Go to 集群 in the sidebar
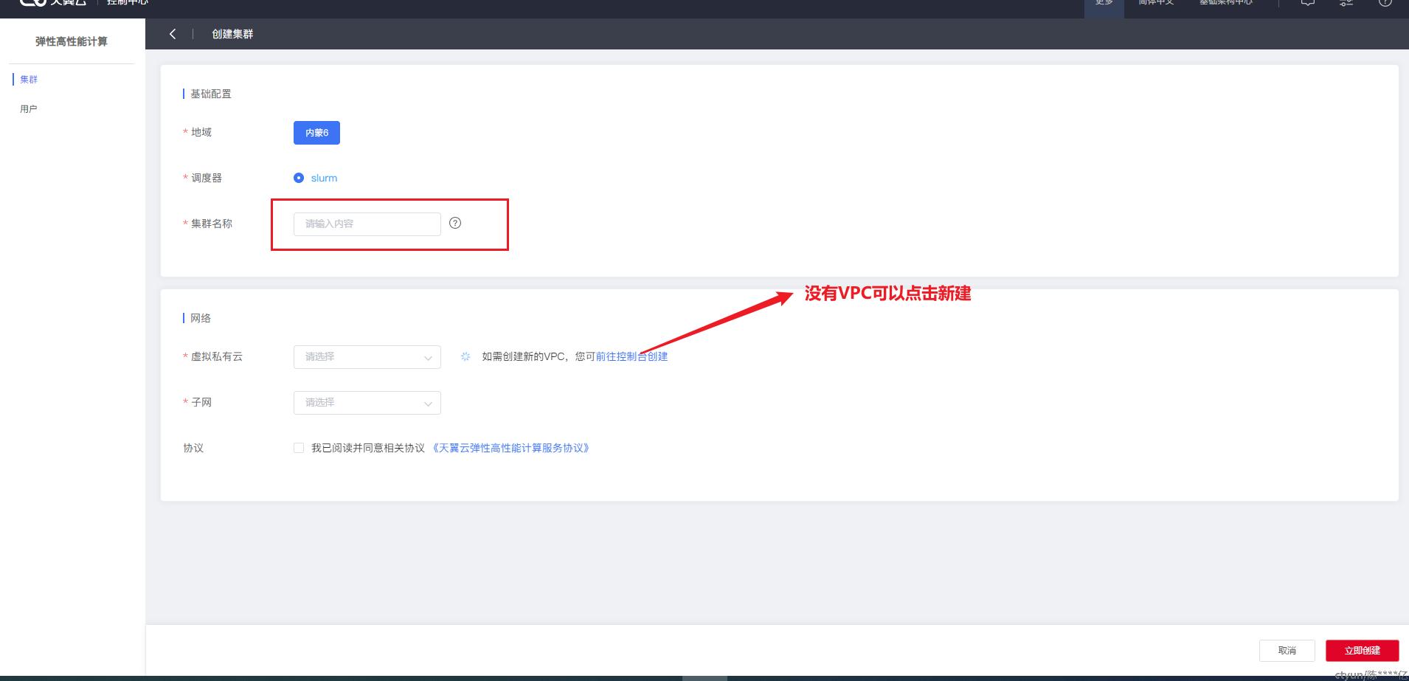The height and width of the screenshot is (681, 1409). click(x=29, y=79)
